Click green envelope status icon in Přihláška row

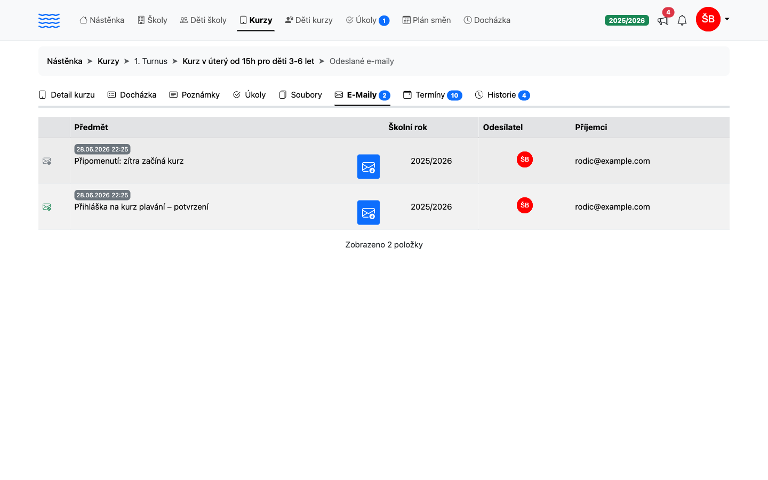pyautogui.click(x=47, y=207)
